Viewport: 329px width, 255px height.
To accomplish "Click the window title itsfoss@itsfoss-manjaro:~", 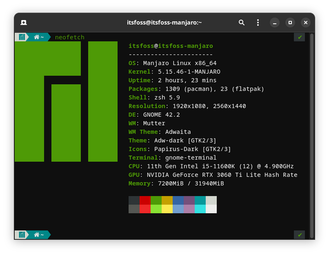I will (164, 23).
